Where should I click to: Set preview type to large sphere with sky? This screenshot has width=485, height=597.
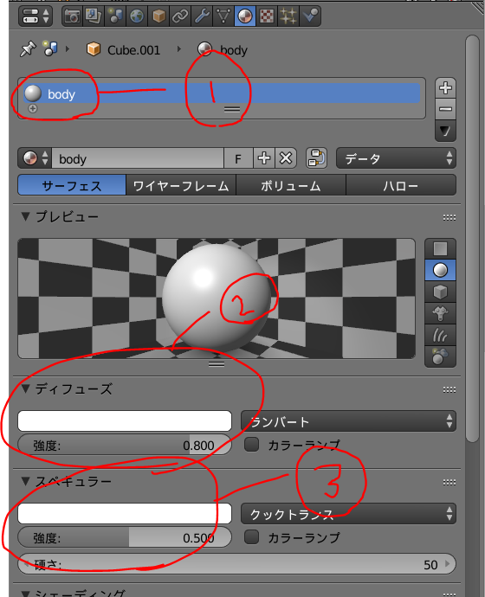tap(440, 356)
